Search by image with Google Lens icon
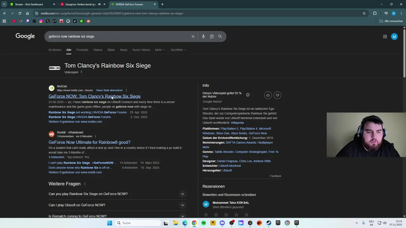This screenshot has height=228, width=406. tap(212, 36)
